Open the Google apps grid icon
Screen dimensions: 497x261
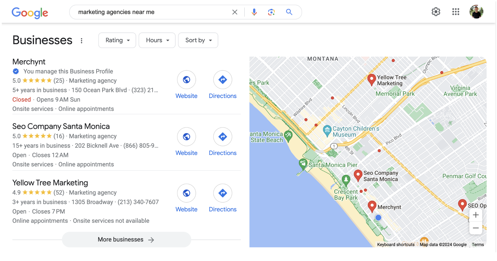click(456, 12)
